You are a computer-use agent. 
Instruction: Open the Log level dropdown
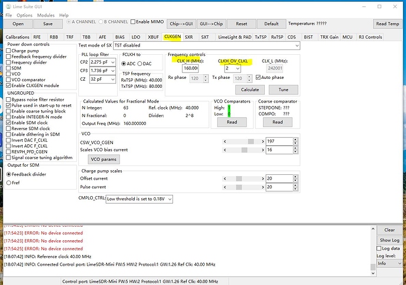[390, 263]
